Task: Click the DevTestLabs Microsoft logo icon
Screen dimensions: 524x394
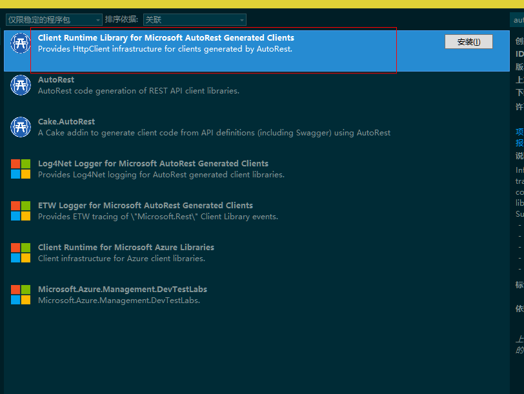Action: pyautogui.click(x=21, y=295)
